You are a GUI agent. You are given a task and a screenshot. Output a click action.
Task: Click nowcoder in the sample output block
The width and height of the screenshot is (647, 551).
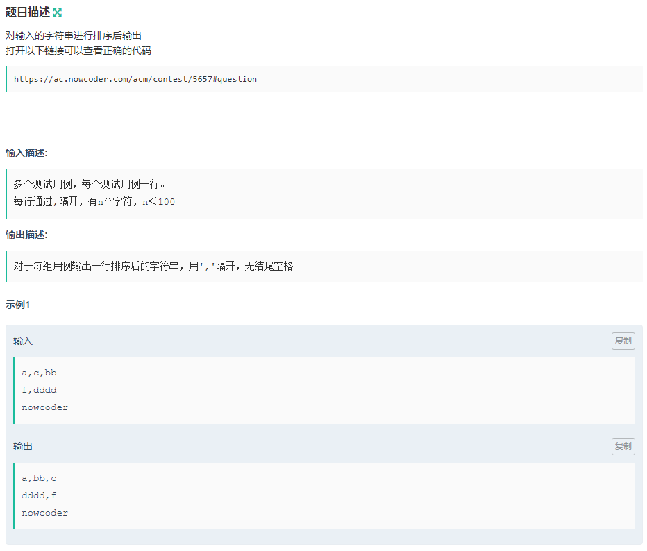45,513
